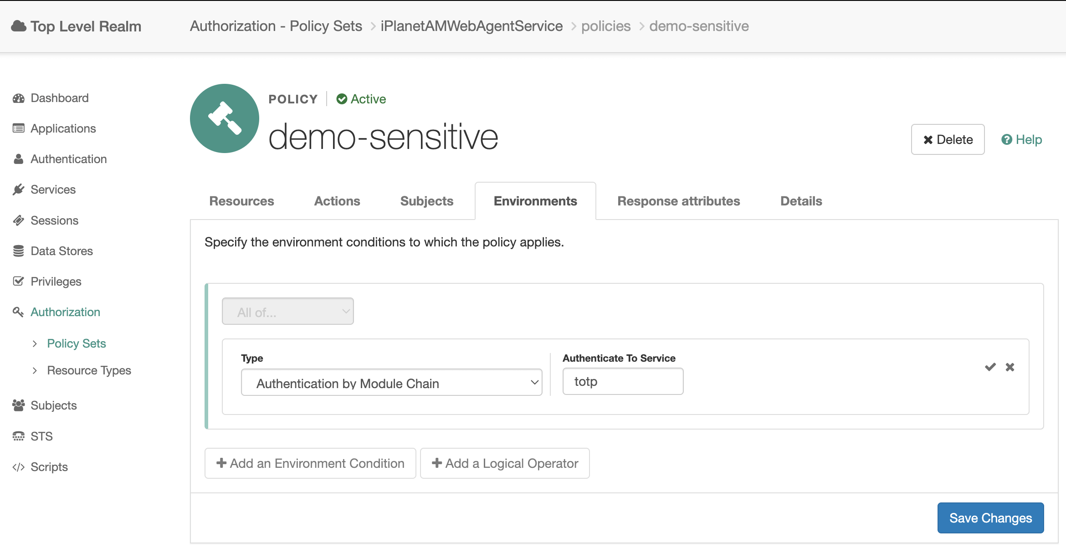This screenshot has height=553, width=1066.
Task: Open Policy Sets under Authorization
Action: 76,343
